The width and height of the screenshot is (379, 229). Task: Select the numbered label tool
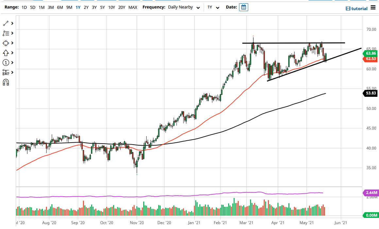click(6, 62)
